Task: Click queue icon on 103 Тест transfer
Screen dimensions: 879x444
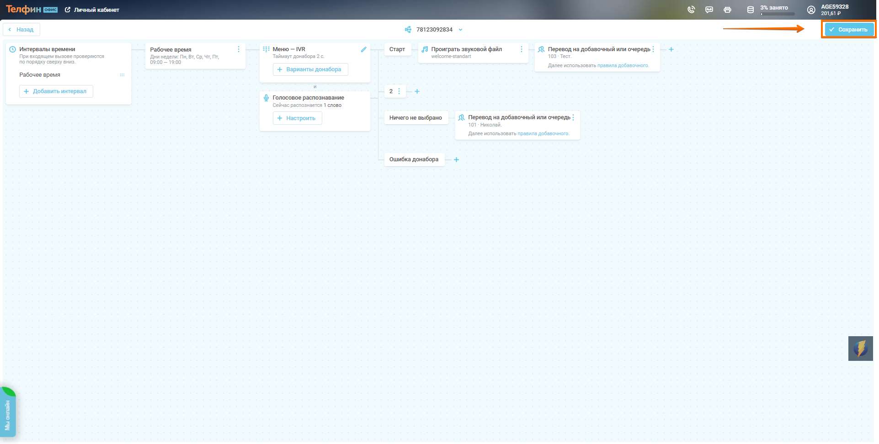Action: [x=541, y=49]
